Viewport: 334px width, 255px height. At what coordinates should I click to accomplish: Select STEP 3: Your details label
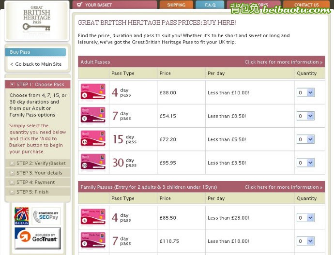click(x=39, y=173)
